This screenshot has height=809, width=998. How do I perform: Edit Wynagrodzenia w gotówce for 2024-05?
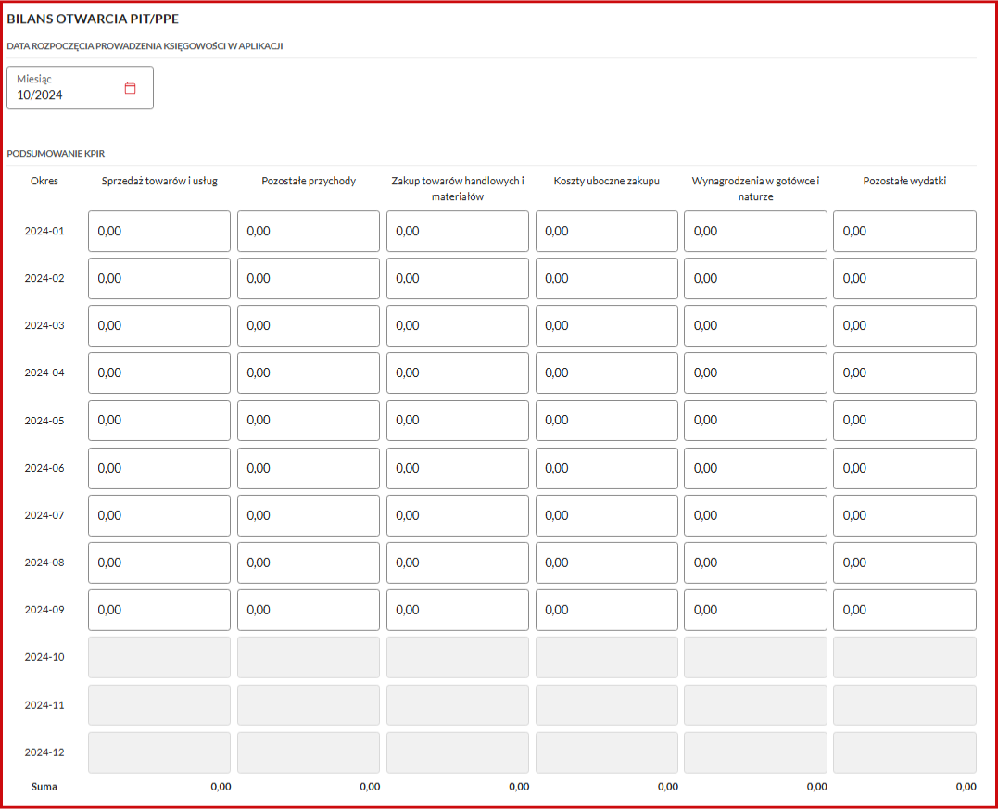click(755, 420)
